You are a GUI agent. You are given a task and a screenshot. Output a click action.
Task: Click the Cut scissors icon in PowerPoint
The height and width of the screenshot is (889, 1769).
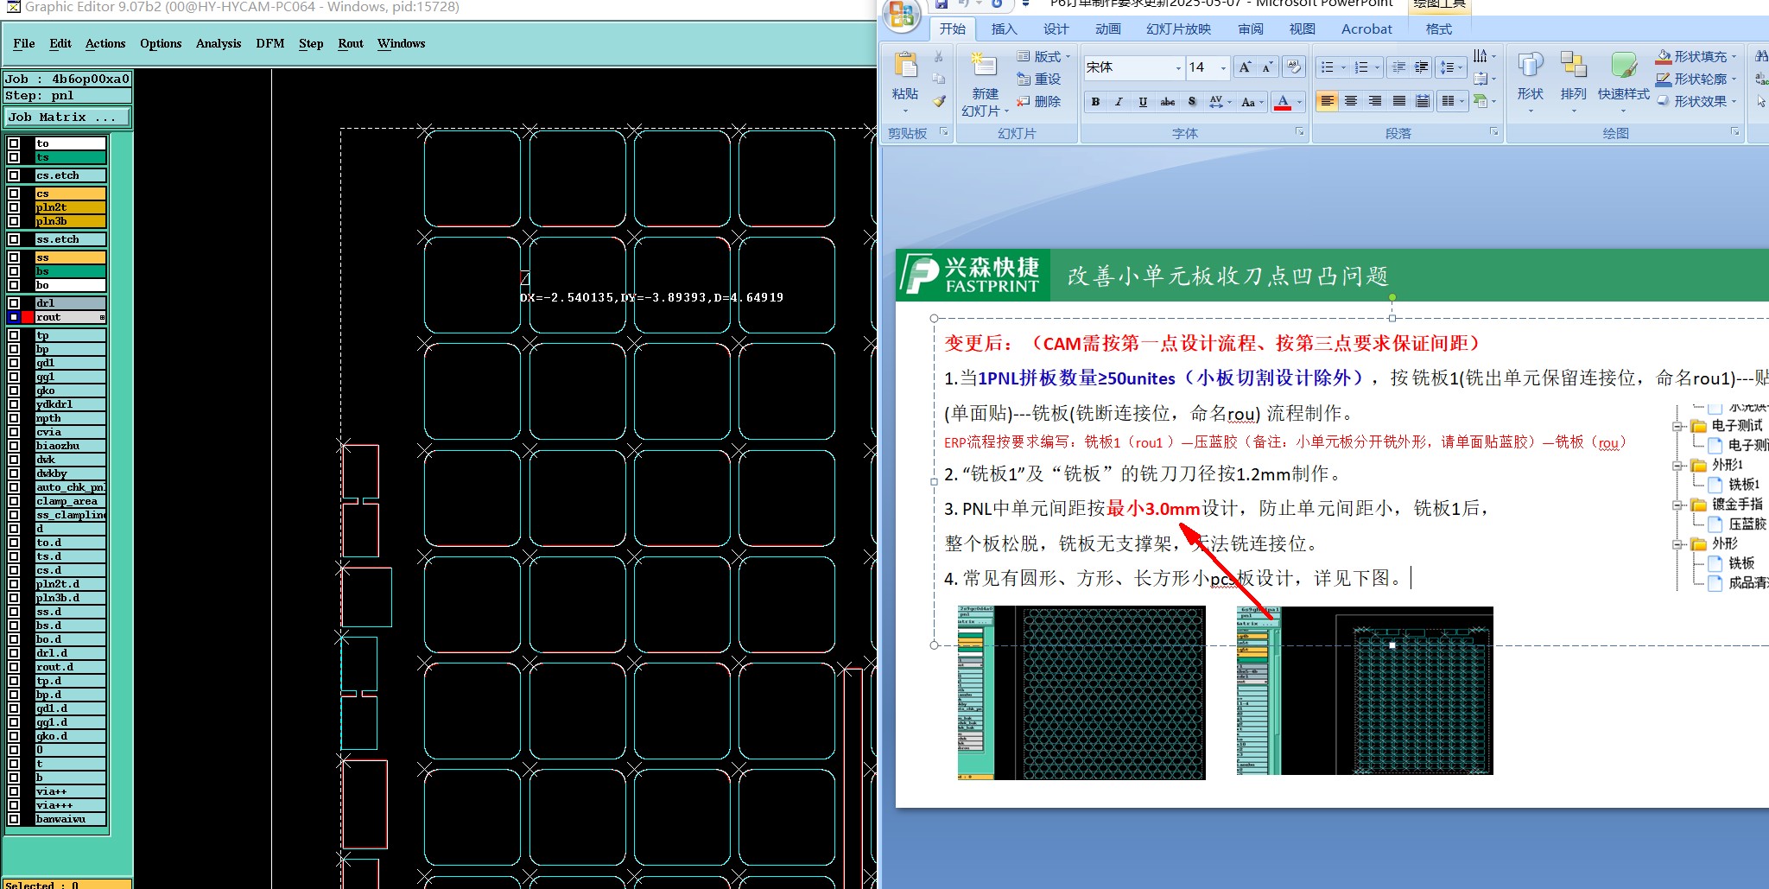tap(939, 56)
